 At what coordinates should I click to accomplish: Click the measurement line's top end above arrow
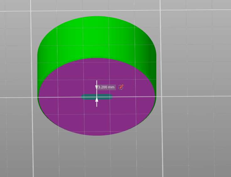click(97, 81)
